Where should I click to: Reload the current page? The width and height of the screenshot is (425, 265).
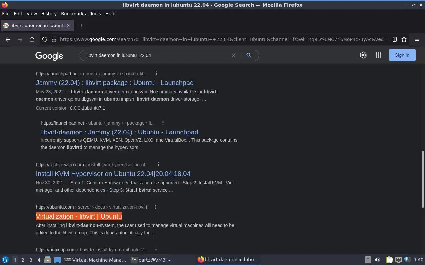32,39
